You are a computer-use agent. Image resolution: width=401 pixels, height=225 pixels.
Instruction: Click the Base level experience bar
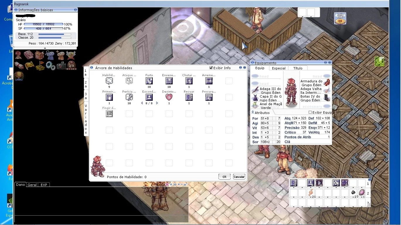[55, 34]
